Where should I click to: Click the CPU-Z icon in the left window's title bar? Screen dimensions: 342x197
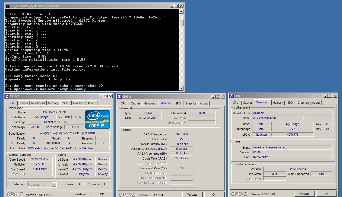tap(7, 96)
